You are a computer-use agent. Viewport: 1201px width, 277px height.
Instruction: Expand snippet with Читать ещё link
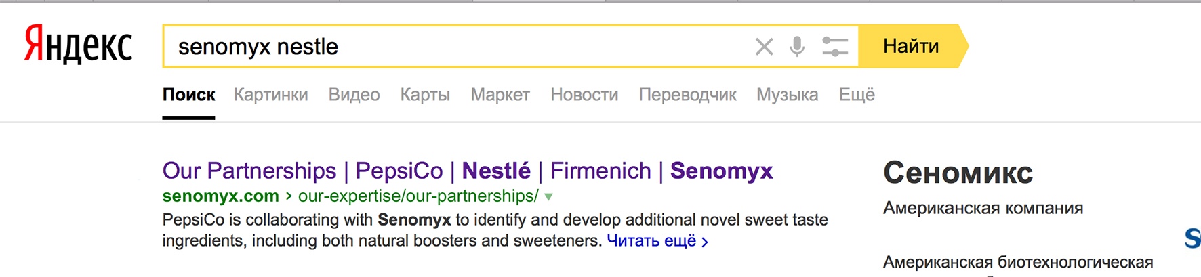tap(657, 241)
